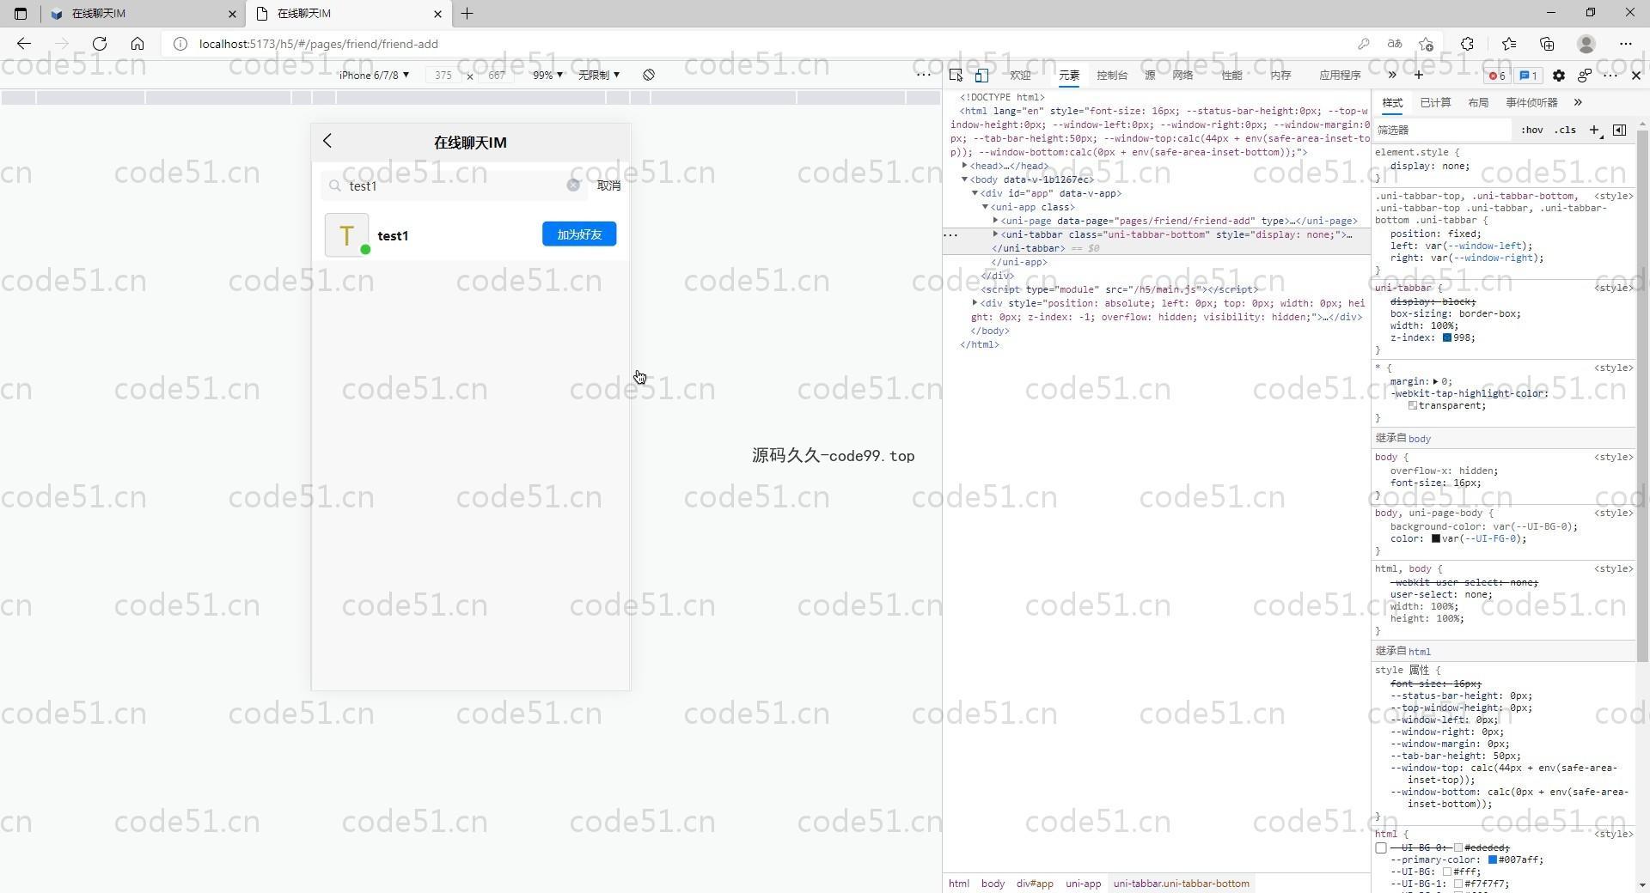Screen dimensions: 1650x893
Task: Click the DevTools feedback/people icon
Action: [1585, 76]
